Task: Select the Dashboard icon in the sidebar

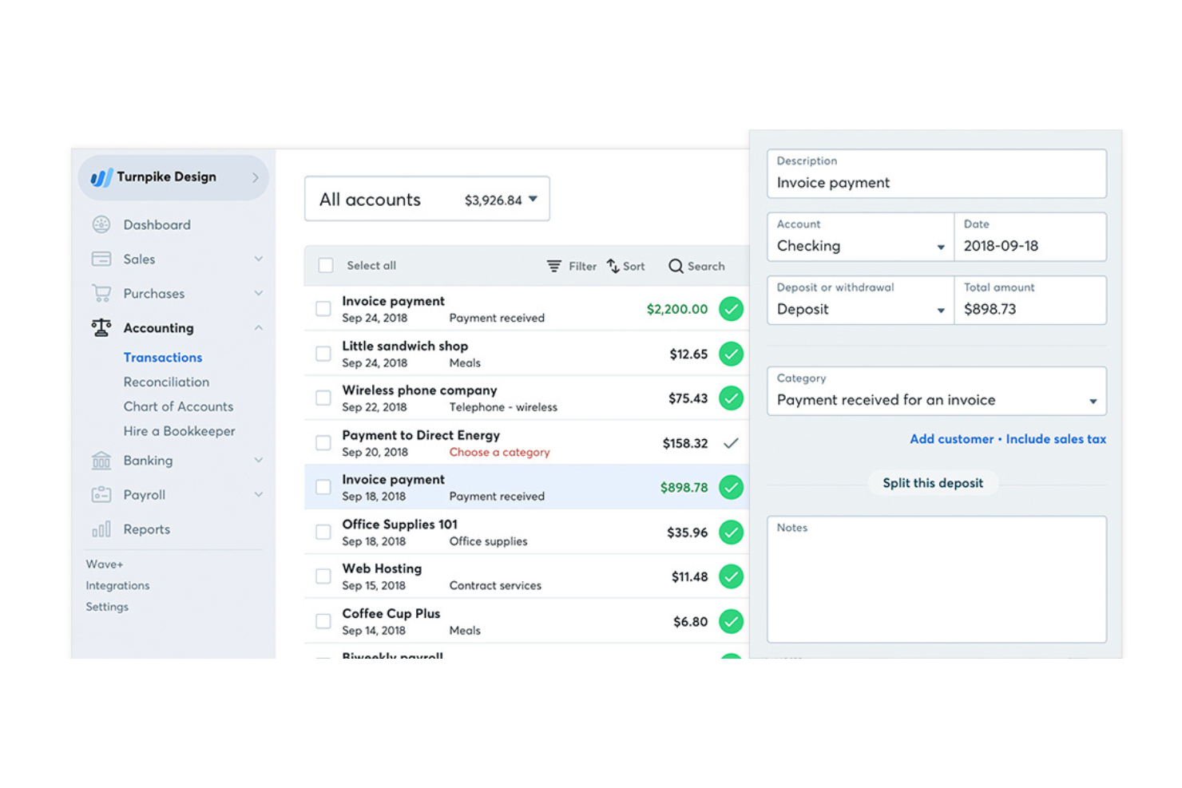Action: (x=101, y=224)
